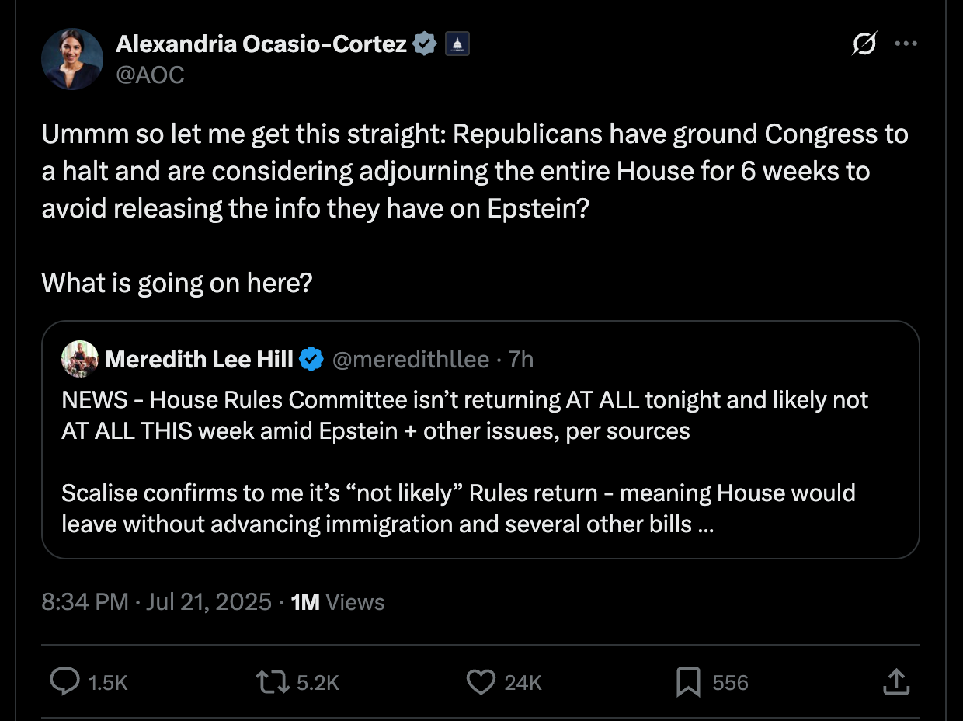The height and width of the screenshot is (721, 963).
Task: Click AOC's verified badge
Action: tap(424, 44)
